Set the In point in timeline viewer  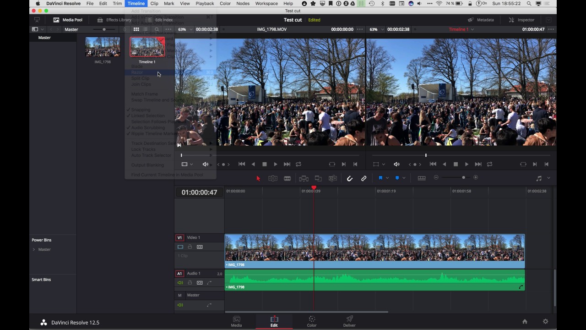(535, 164)
